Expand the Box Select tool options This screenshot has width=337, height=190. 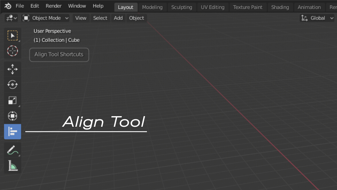(x=20, y=41)
